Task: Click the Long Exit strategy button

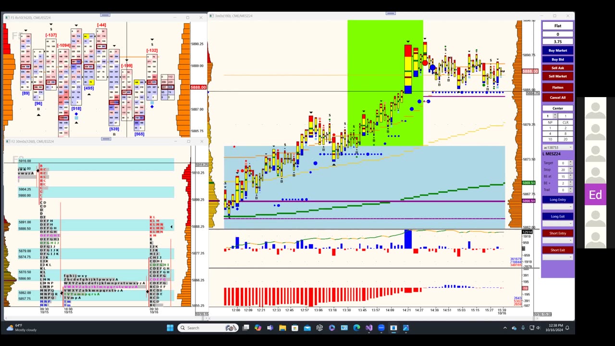Action: click(557, 216)
